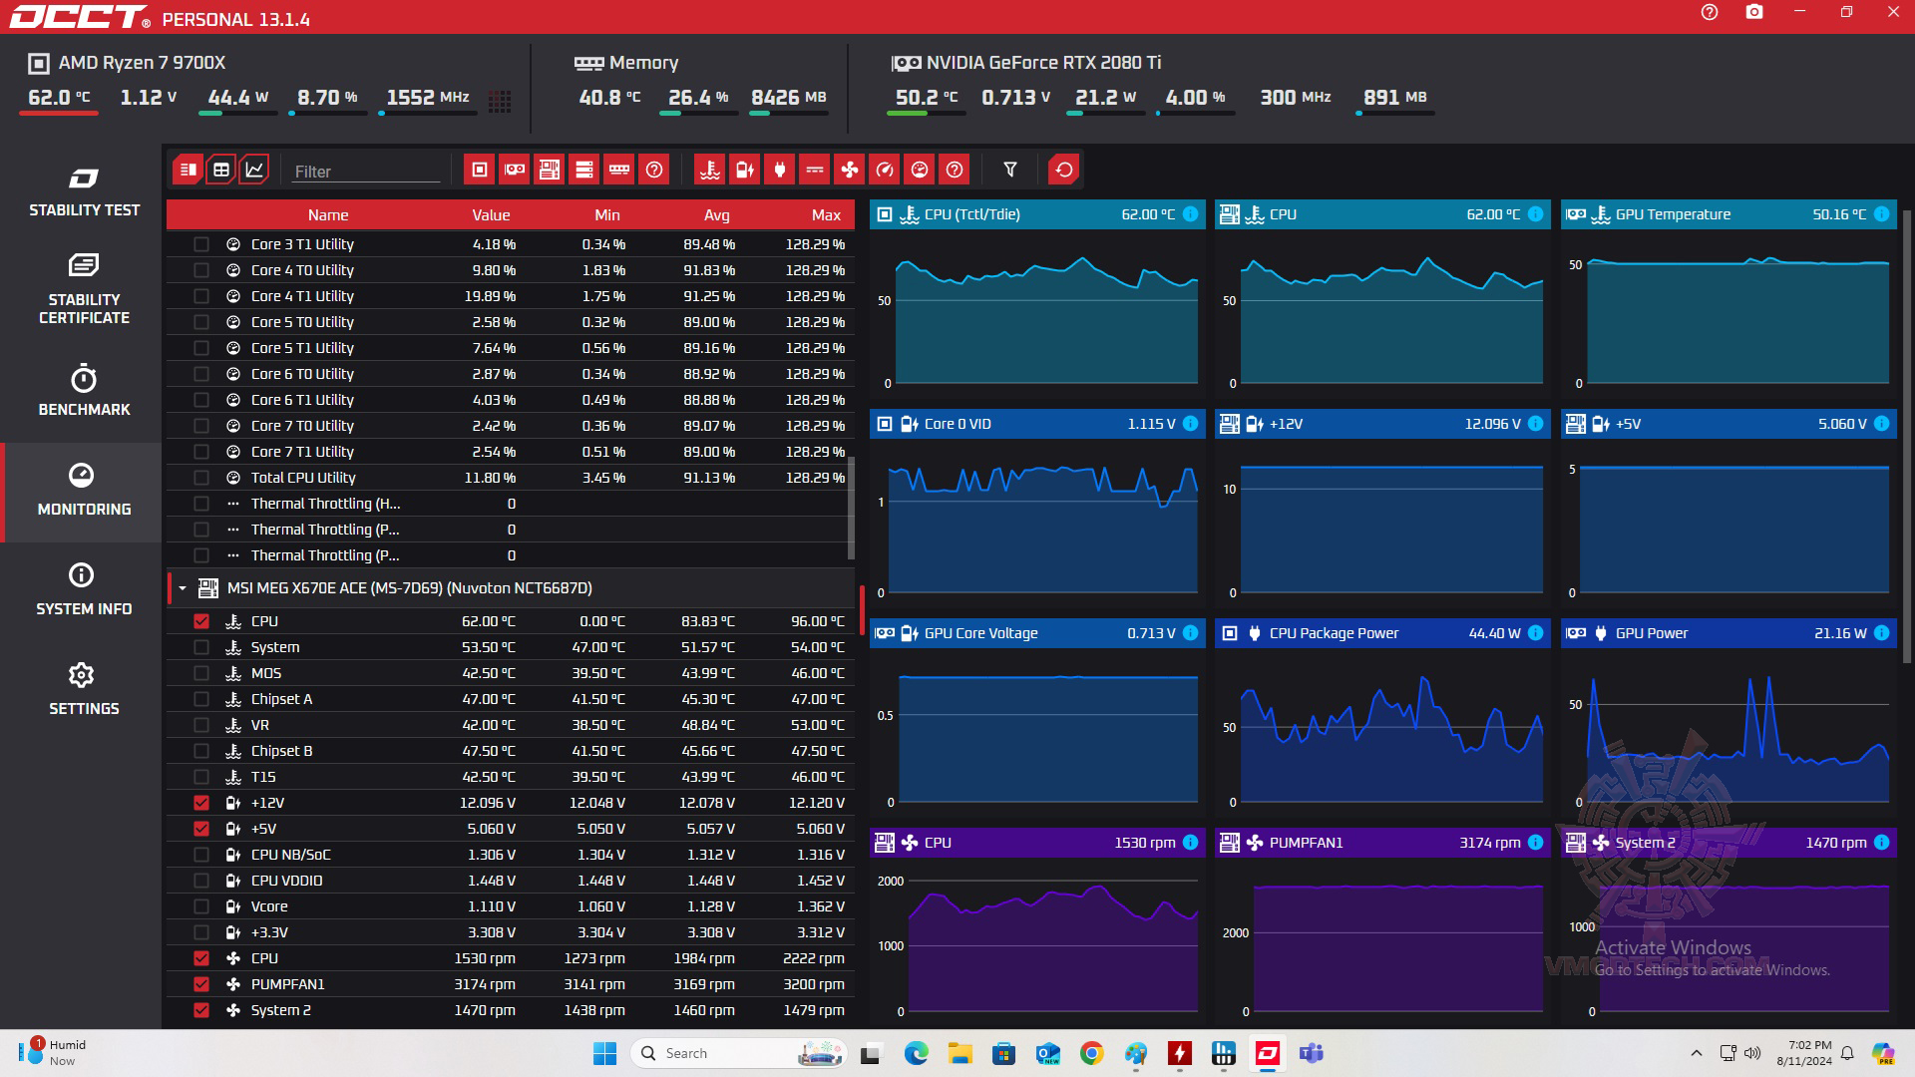Viewport: 1915px width, 1077px height.
Task: Open info for the CPU Package Power graph
Action: point(1536,633)
